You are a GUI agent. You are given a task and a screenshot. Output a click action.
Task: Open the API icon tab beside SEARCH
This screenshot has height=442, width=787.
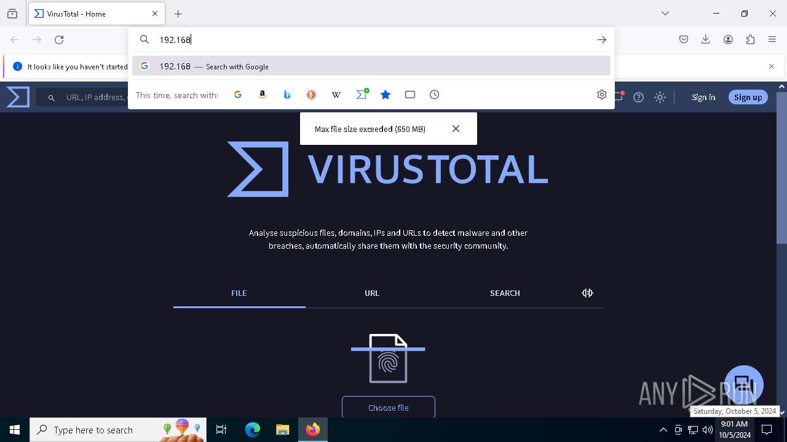click(x=587, y=293)
